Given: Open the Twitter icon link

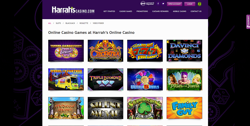Looking at the screenshot, I should pyautogui.click(x=163, y=4).
